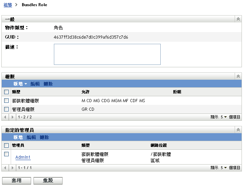Select the 套裝軟體權限 row text
Viewport: 245px width, 187px height.
point(25,101)
